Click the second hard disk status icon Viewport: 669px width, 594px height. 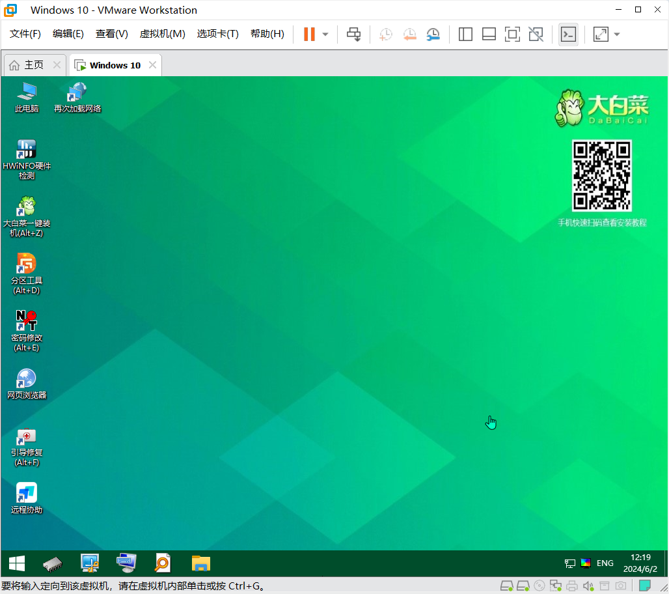[x=523, y=586]
